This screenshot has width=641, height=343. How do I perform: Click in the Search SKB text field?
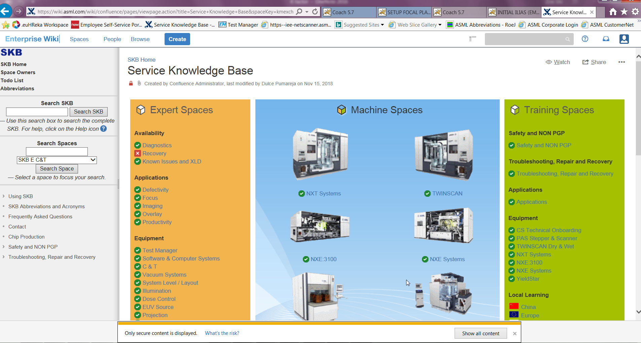(x=37, y=112)
